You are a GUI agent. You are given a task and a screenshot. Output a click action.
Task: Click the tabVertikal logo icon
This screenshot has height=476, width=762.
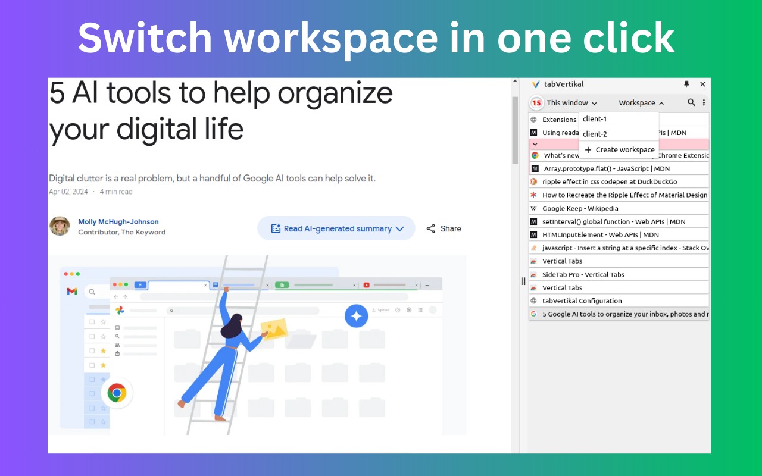click(x=536, y=84)
